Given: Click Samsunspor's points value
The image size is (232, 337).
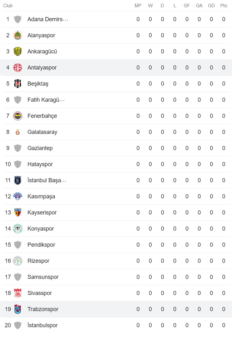Looking at the screenshot, I should (x=223, y=277).
